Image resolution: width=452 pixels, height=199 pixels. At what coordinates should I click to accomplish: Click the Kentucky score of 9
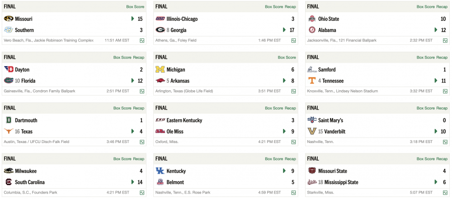(293, 171)
